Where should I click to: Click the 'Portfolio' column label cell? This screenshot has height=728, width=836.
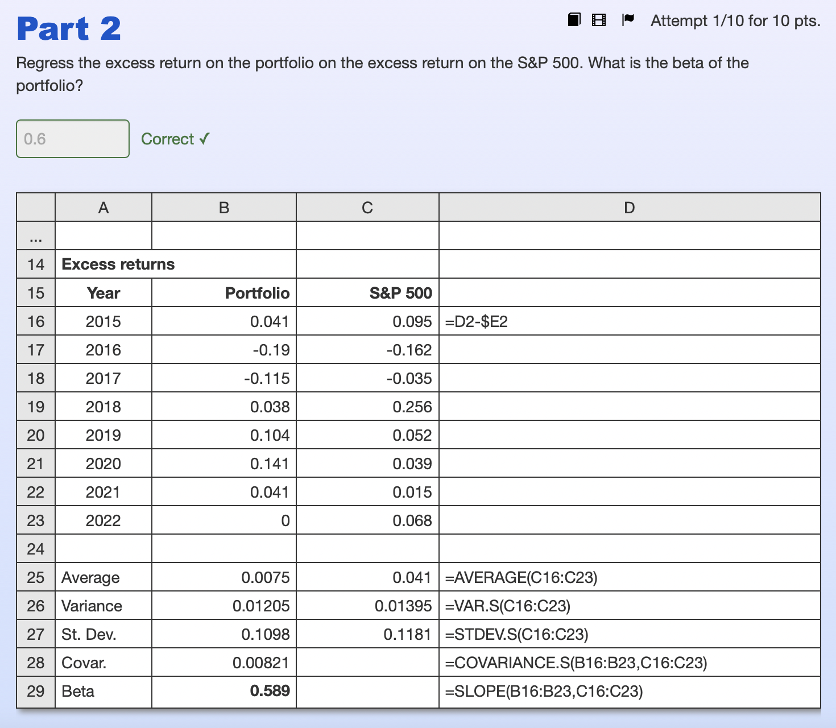click(x=224, y=293)
